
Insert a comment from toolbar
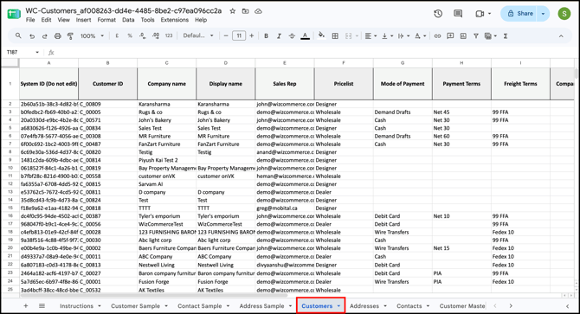[450, 35]
